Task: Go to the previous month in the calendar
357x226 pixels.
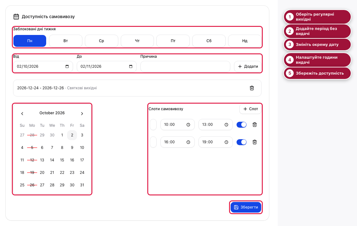Action: coord(22,113)
